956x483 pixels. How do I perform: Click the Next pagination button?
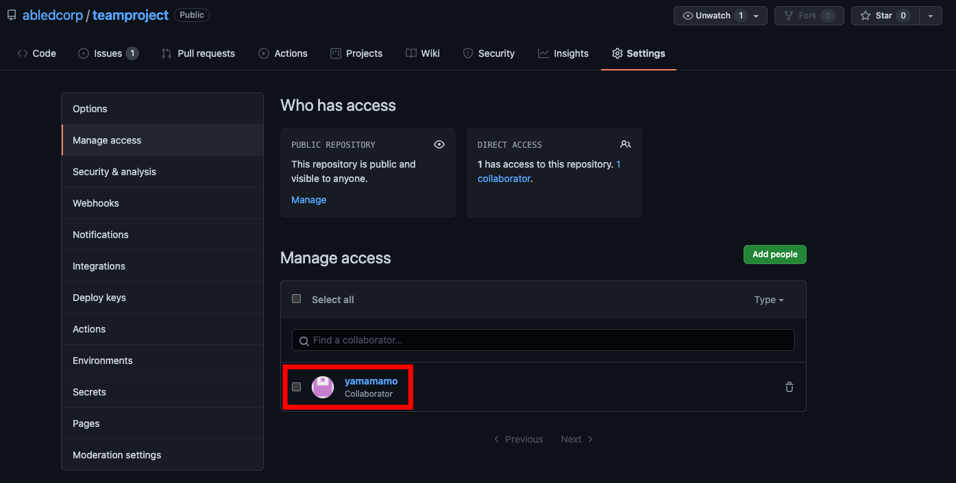click(x=577, y=439)
